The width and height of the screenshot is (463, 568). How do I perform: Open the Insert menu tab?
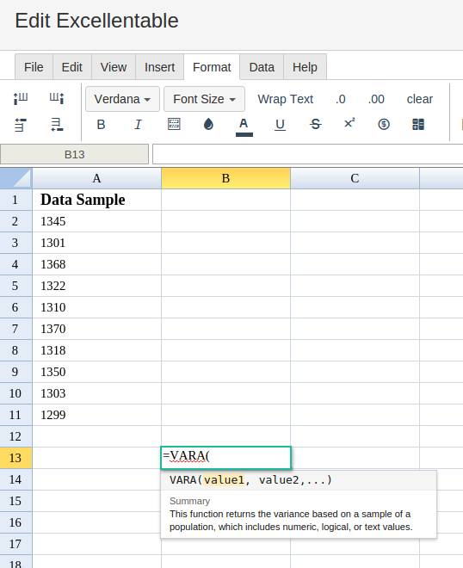coord(159,67)
